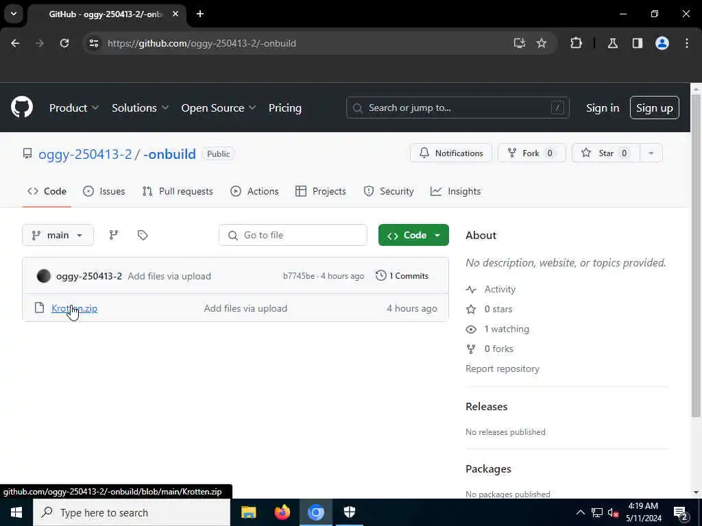The width and height of the screenshot is (702, 526).
Task: Click the Go to file search field
Action: click(x=293, y=235)
